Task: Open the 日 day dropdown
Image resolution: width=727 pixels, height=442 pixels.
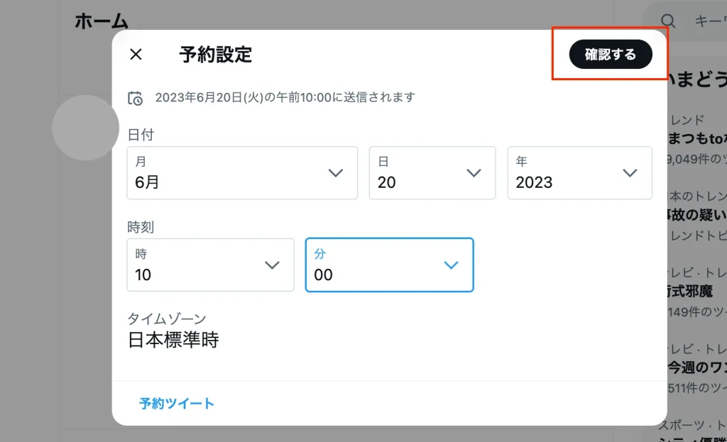Action: coord(432,173)
